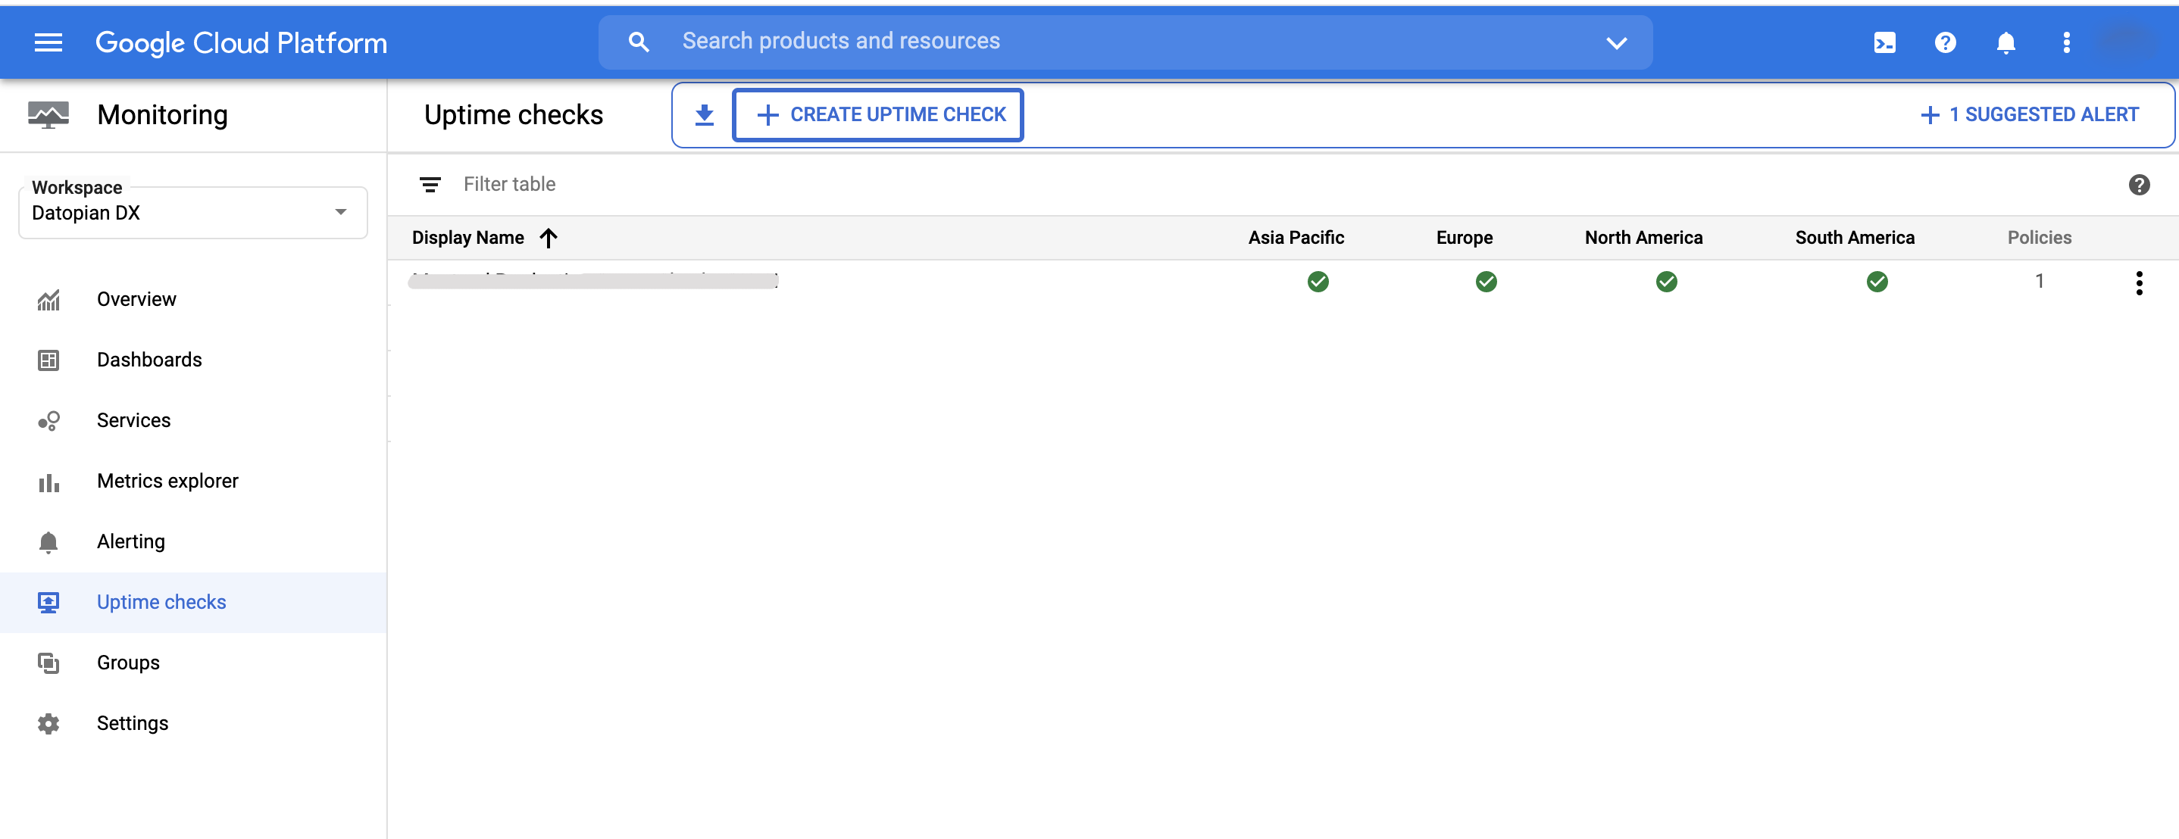Open the hamburger navigation menu
The image size is (2179, 839).
click(48, 42)
